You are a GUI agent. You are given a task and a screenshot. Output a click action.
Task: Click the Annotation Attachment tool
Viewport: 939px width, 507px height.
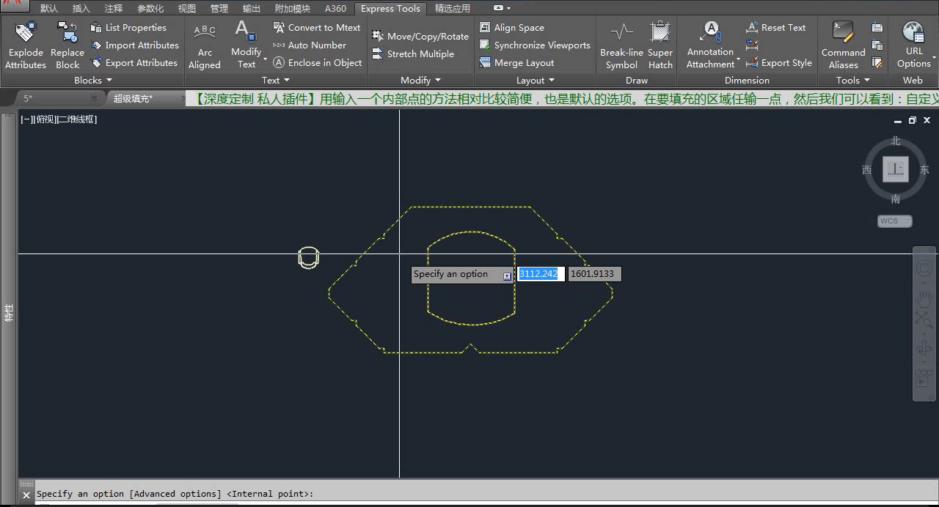[x=710, y=45]
